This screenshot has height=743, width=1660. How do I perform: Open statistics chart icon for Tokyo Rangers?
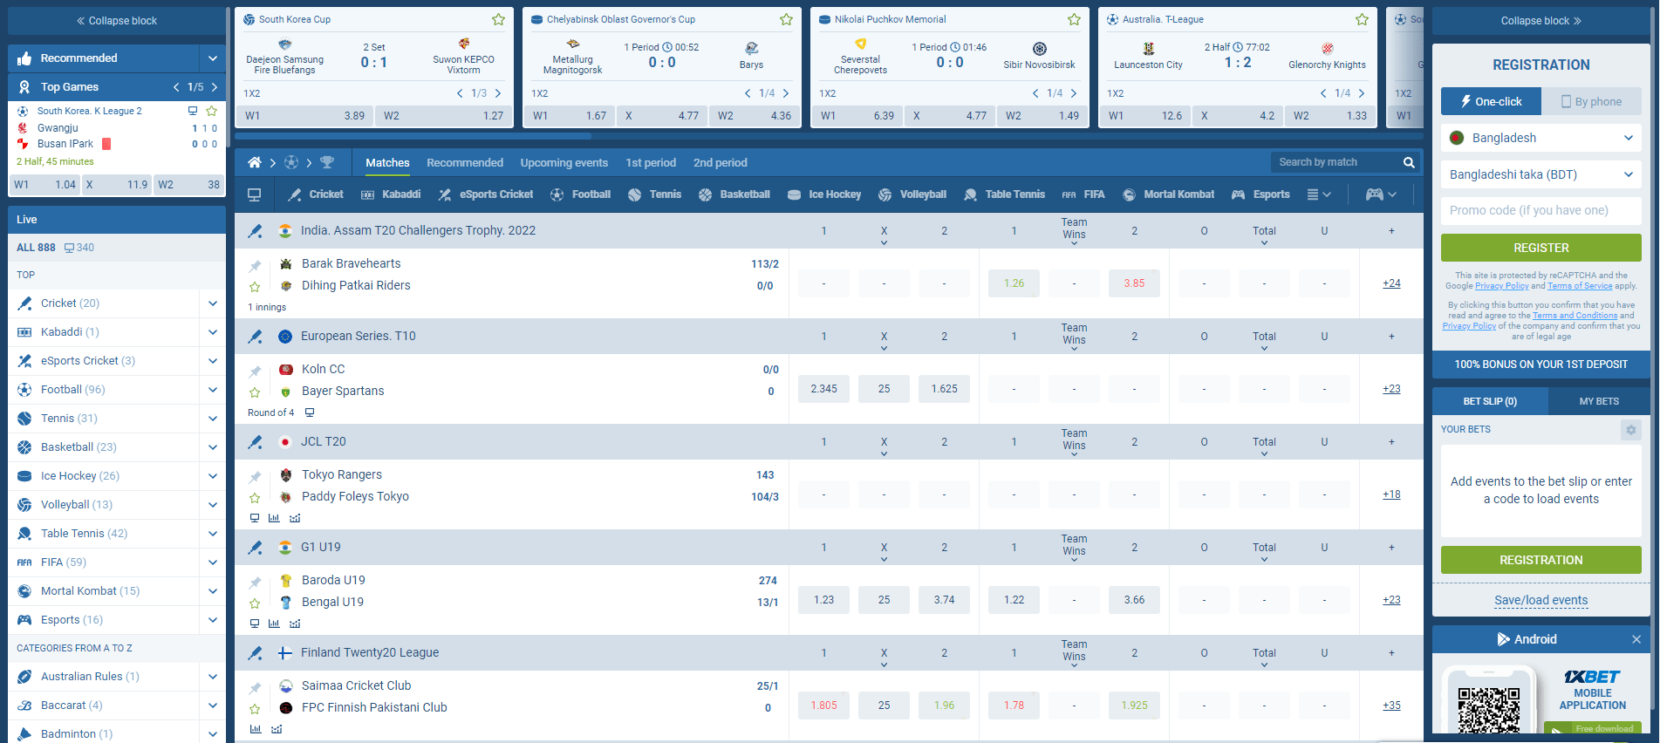coord(274,518)
